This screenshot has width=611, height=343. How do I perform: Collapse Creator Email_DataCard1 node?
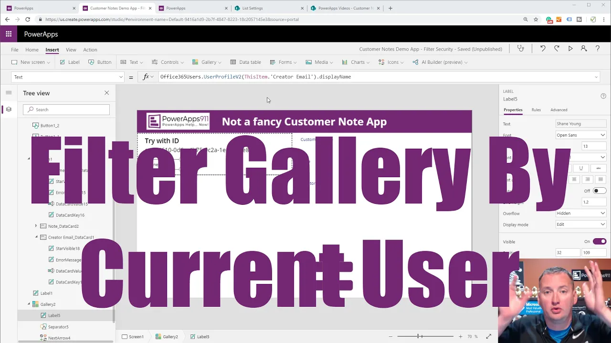pos(36,237)
